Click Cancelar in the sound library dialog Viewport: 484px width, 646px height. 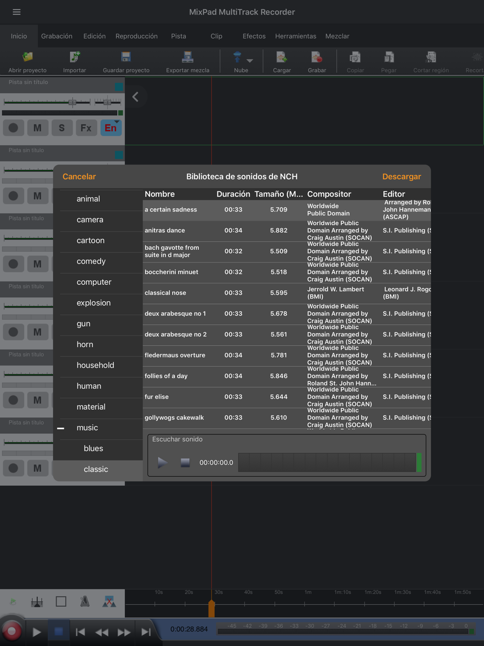(79, 177)
